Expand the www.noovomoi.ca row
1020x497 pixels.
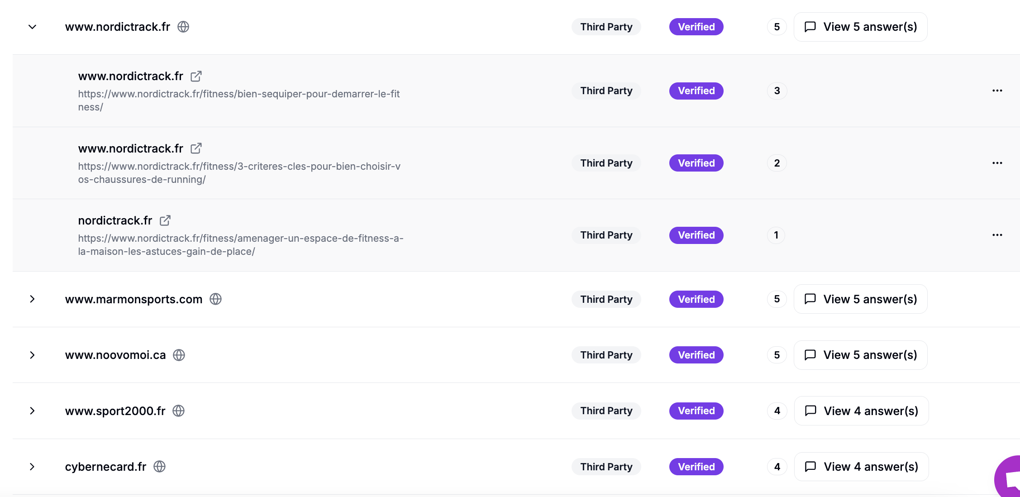[32, 355]
